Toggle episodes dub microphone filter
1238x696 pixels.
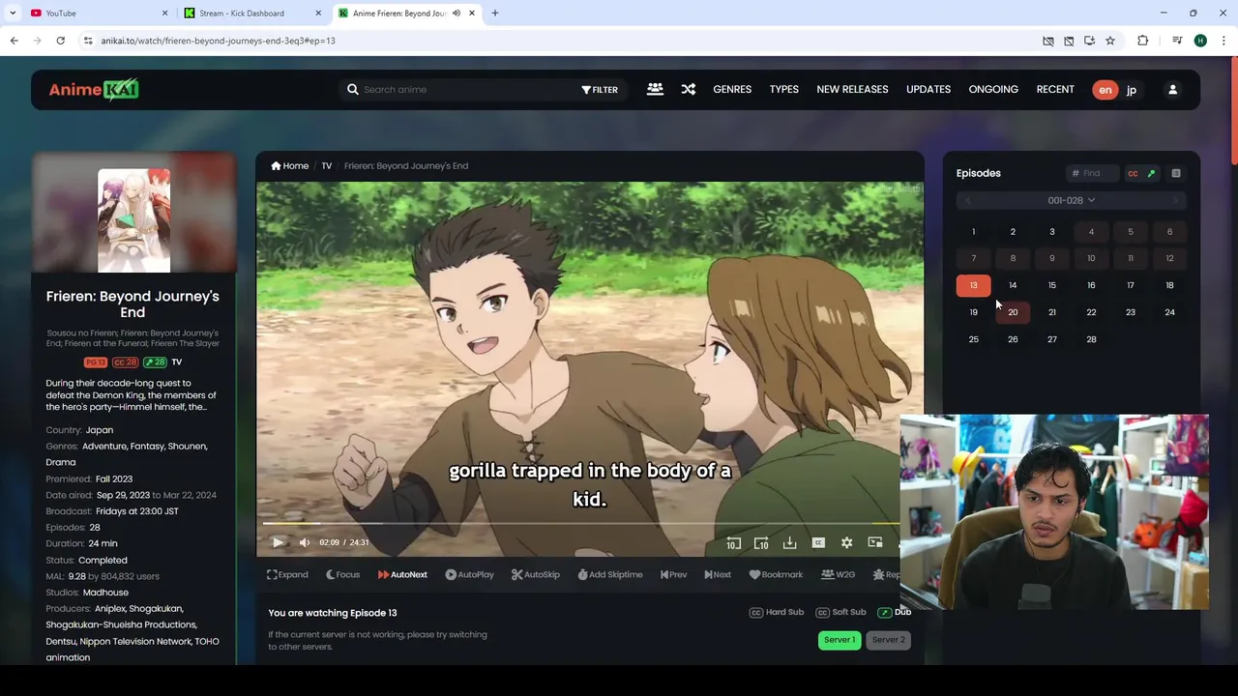(x=1151, y=174)
